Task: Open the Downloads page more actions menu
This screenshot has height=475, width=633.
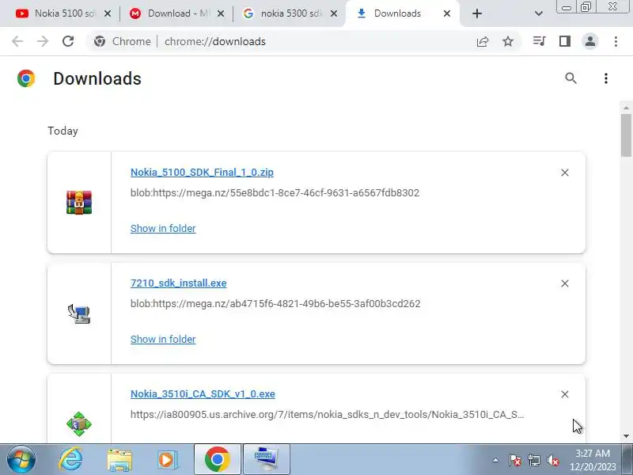Action: (605, 78)
